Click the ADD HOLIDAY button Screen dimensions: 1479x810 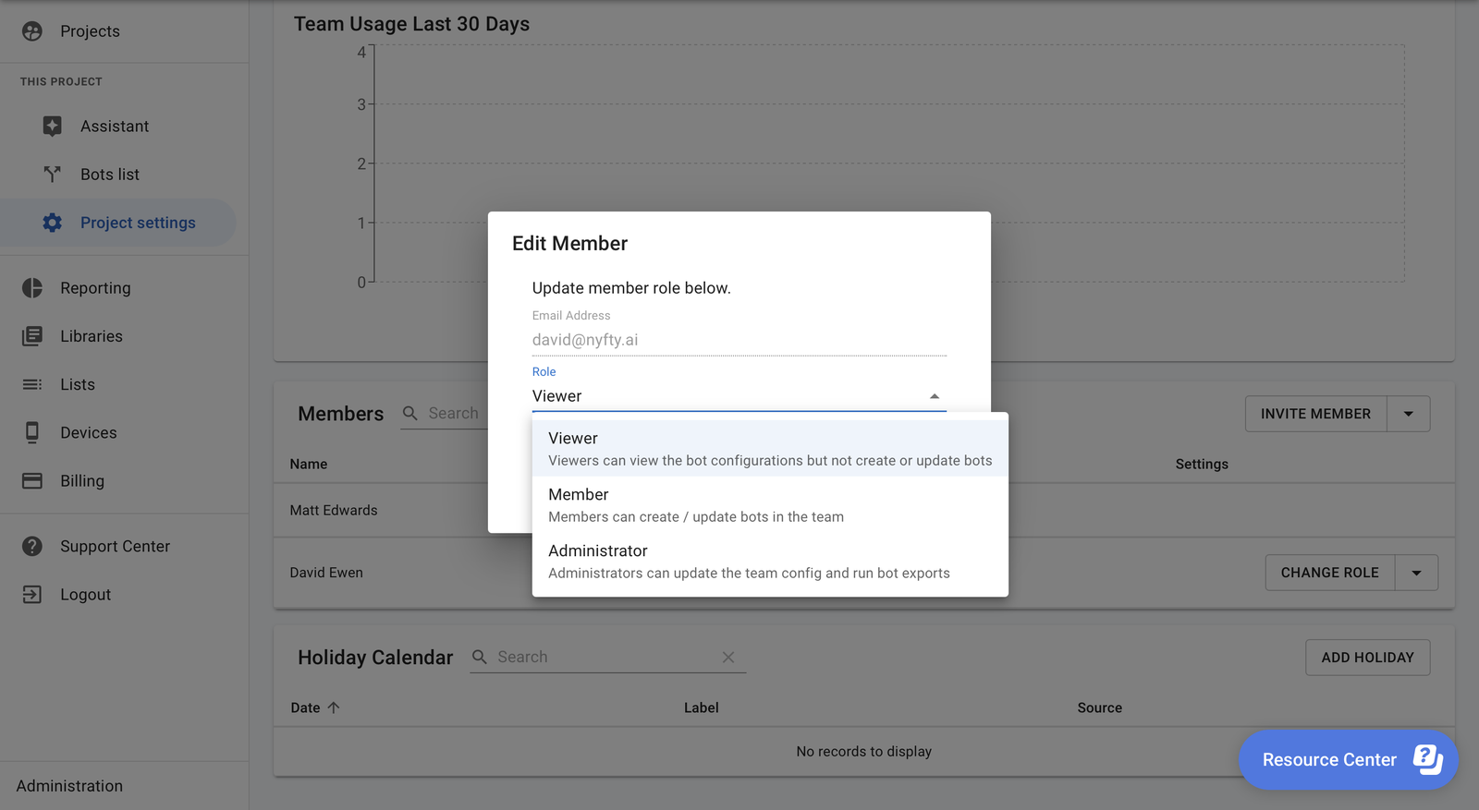pyautogui.click(x=1367, y=658)
